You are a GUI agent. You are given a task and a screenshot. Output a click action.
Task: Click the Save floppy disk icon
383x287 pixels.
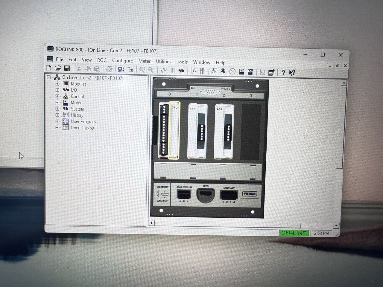click(x=67, y=68)
